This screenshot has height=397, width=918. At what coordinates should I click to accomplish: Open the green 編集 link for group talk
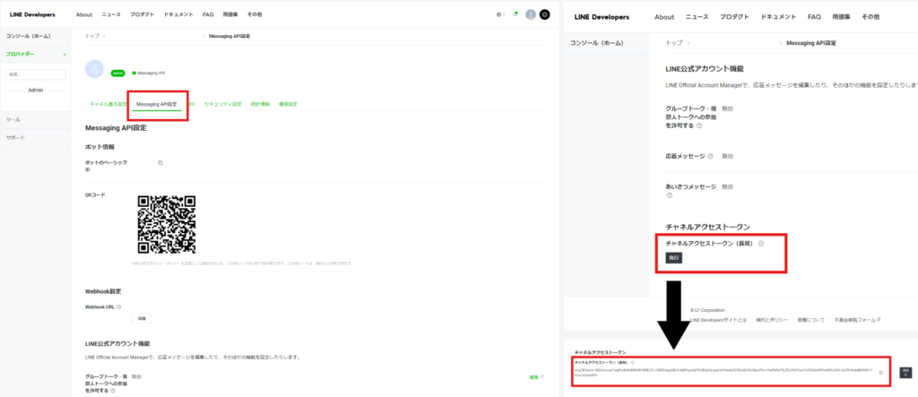[535, 377]
